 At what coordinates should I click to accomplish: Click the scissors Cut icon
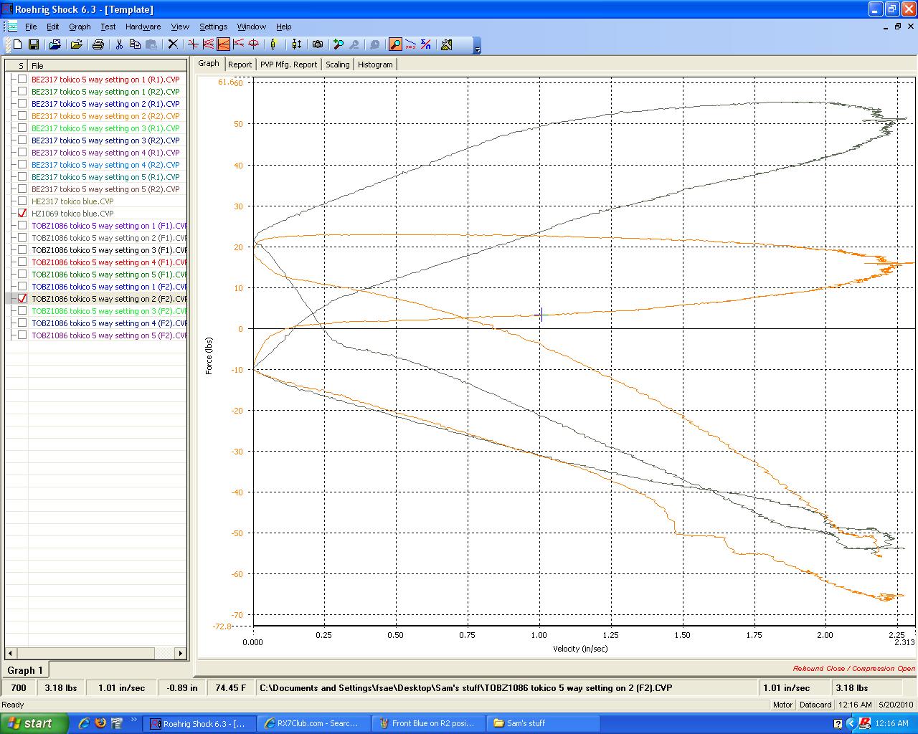coord(119,44)
